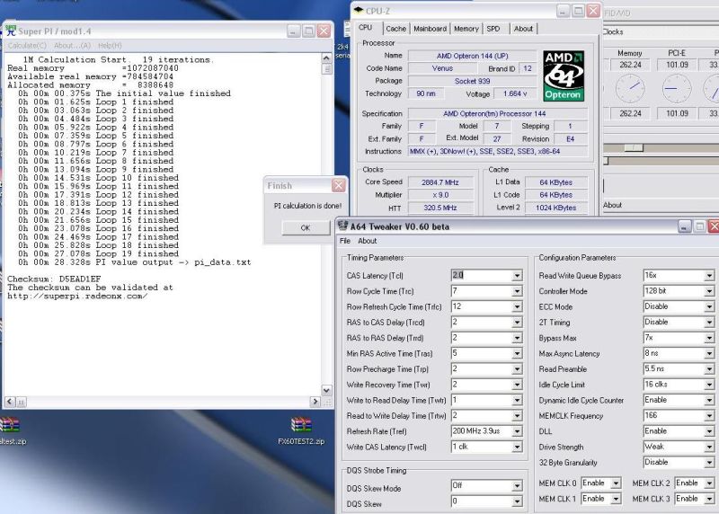Switch to the Cache tab in CPU-Z

pos(395,29)
